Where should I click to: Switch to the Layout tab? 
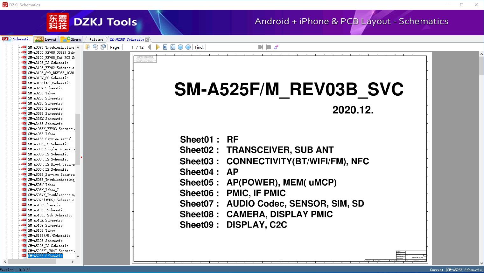(x=46, y=39)
